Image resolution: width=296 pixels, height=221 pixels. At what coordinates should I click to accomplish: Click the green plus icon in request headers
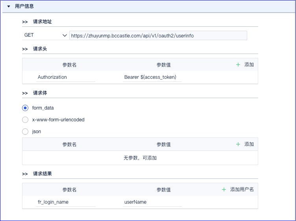pyautogui.click(x=238, y=65)
